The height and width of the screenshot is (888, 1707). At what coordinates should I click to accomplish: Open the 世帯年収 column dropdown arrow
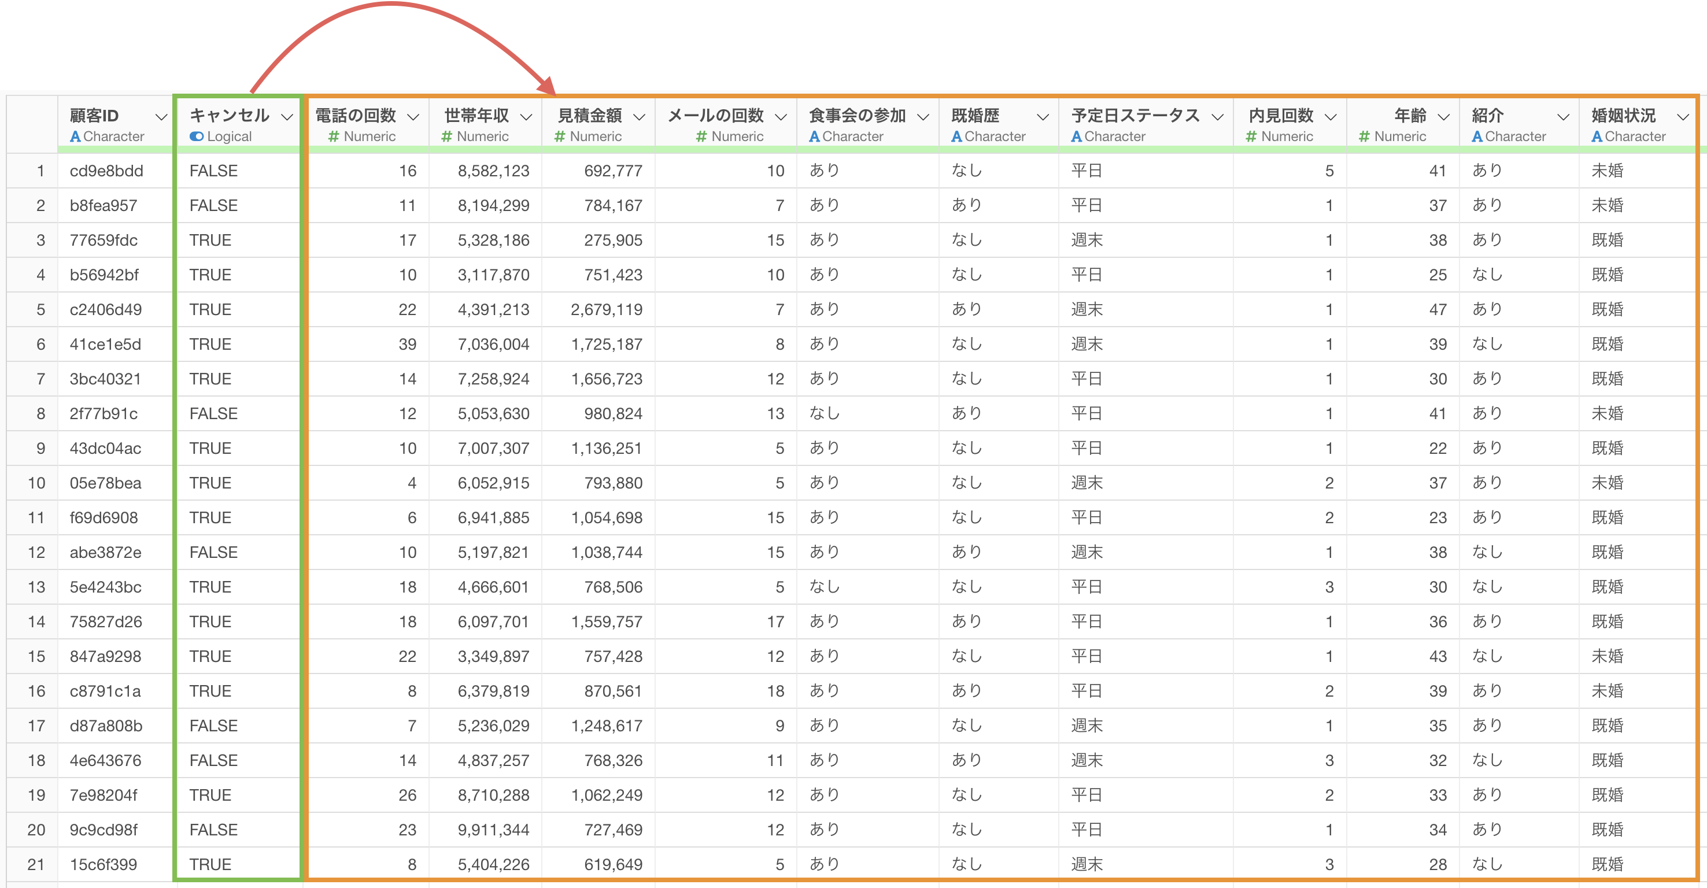[x=526, y=117]
